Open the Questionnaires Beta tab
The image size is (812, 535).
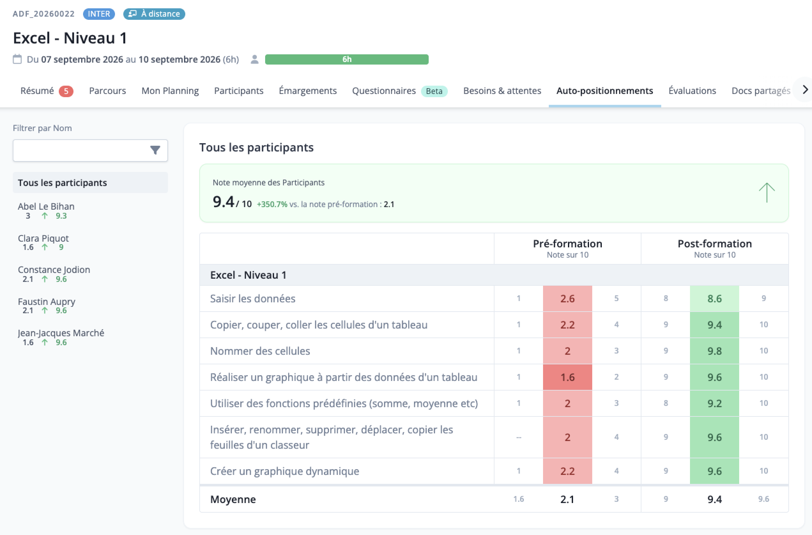click(x=400, y=91)
